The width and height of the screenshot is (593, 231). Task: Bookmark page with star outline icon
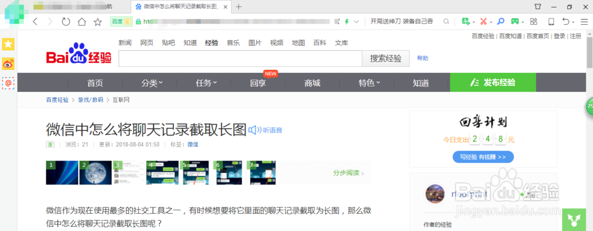[x=98, y=22]
